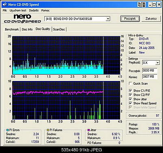The height and width of the screenshot is (153, 163).
Task: Open the Plik menu
Action: pyautogui.click(x=5, y=11)
